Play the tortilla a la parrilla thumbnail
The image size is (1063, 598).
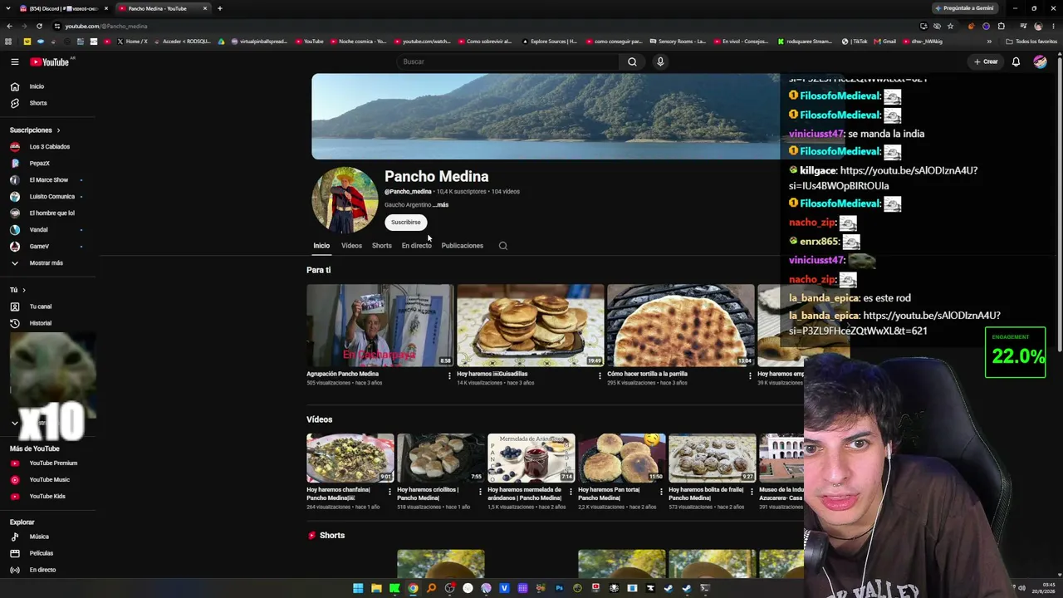pos(681,326)
